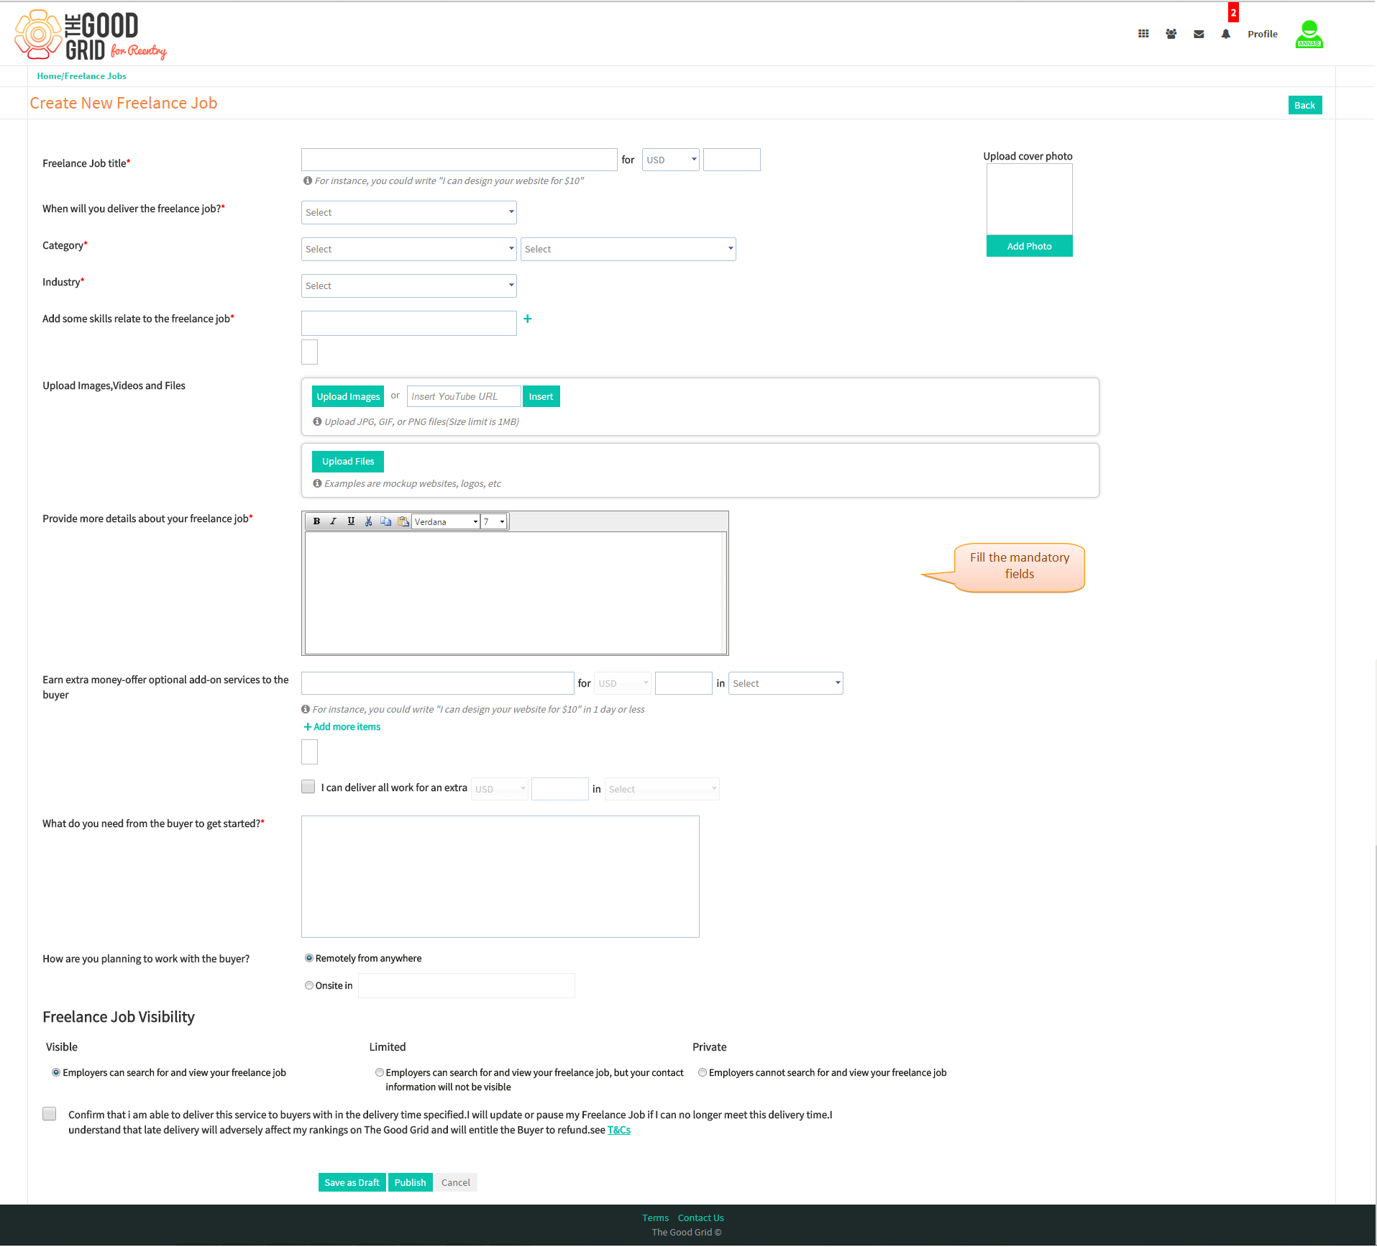Open the notifications bell icon

[1226, 34]
